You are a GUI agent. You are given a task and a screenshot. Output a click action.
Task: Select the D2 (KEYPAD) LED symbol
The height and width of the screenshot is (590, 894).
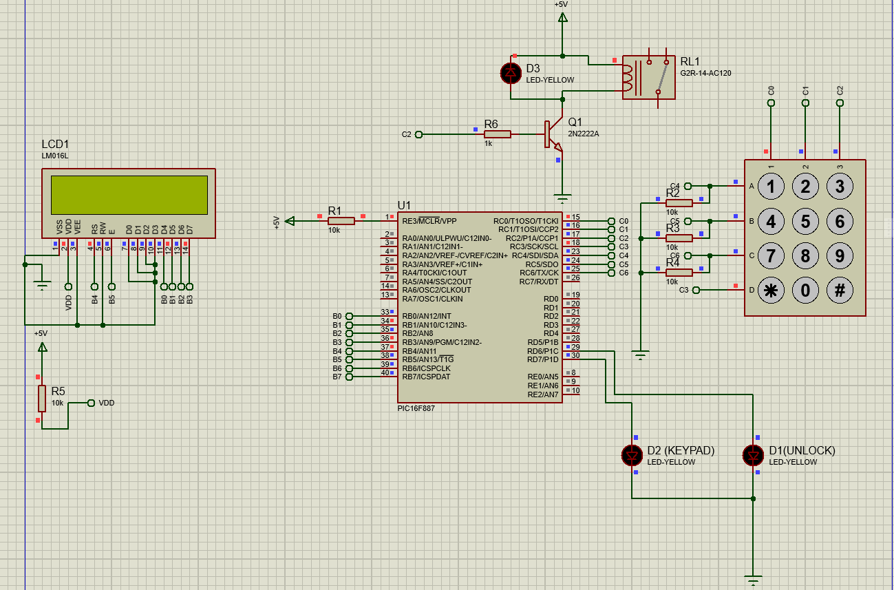(x=632, y=454)
